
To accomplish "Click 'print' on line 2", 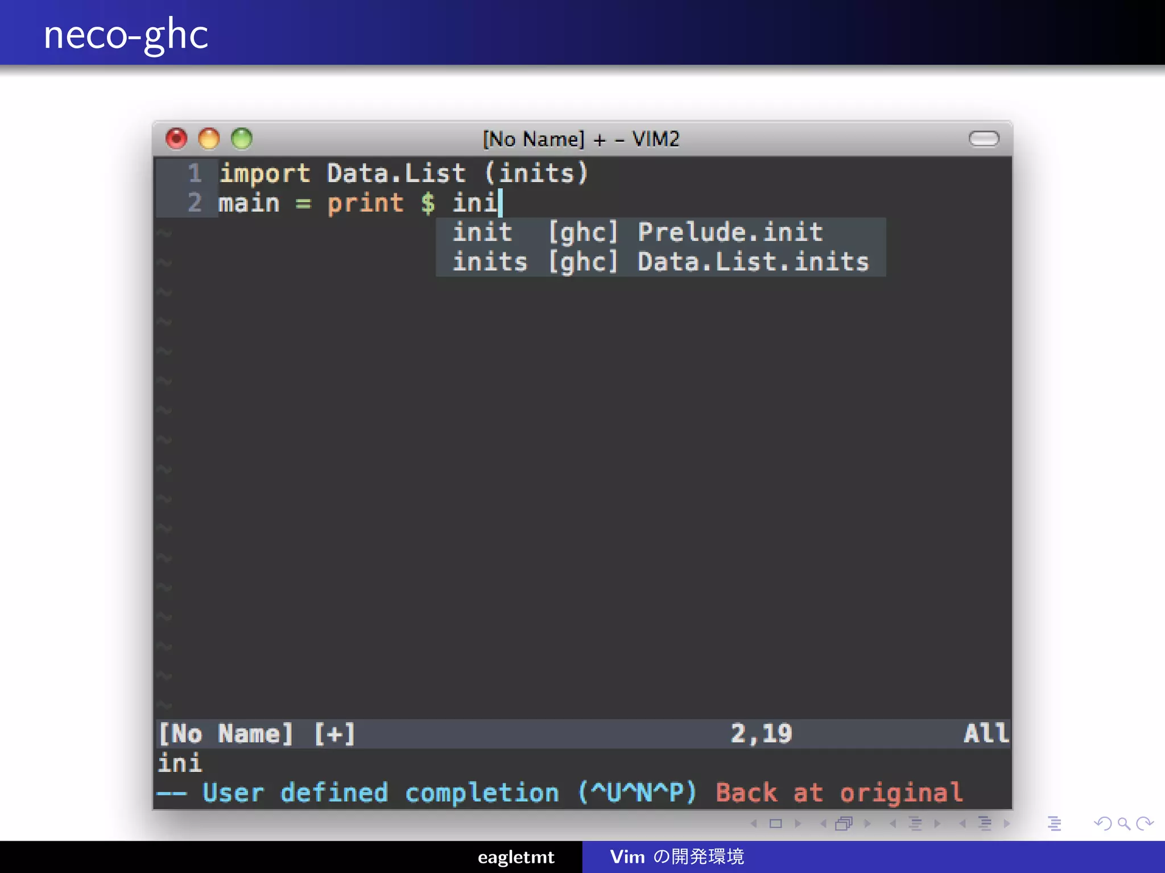I will [365, 203].
